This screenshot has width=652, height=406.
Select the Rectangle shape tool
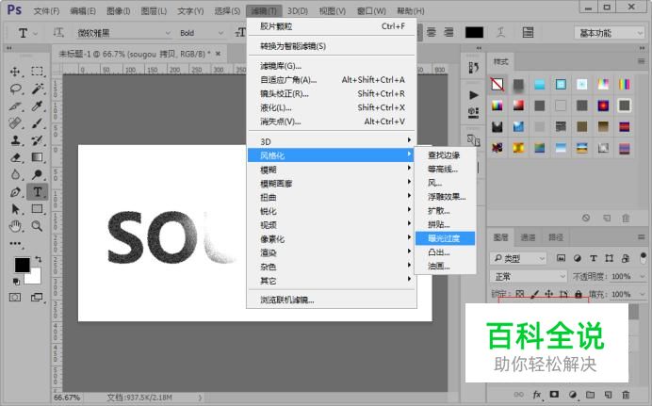(37, 209)
